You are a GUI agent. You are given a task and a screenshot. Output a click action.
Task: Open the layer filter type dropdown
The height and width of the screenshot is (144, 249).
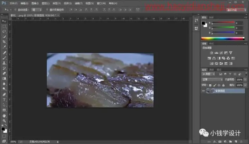208,74
